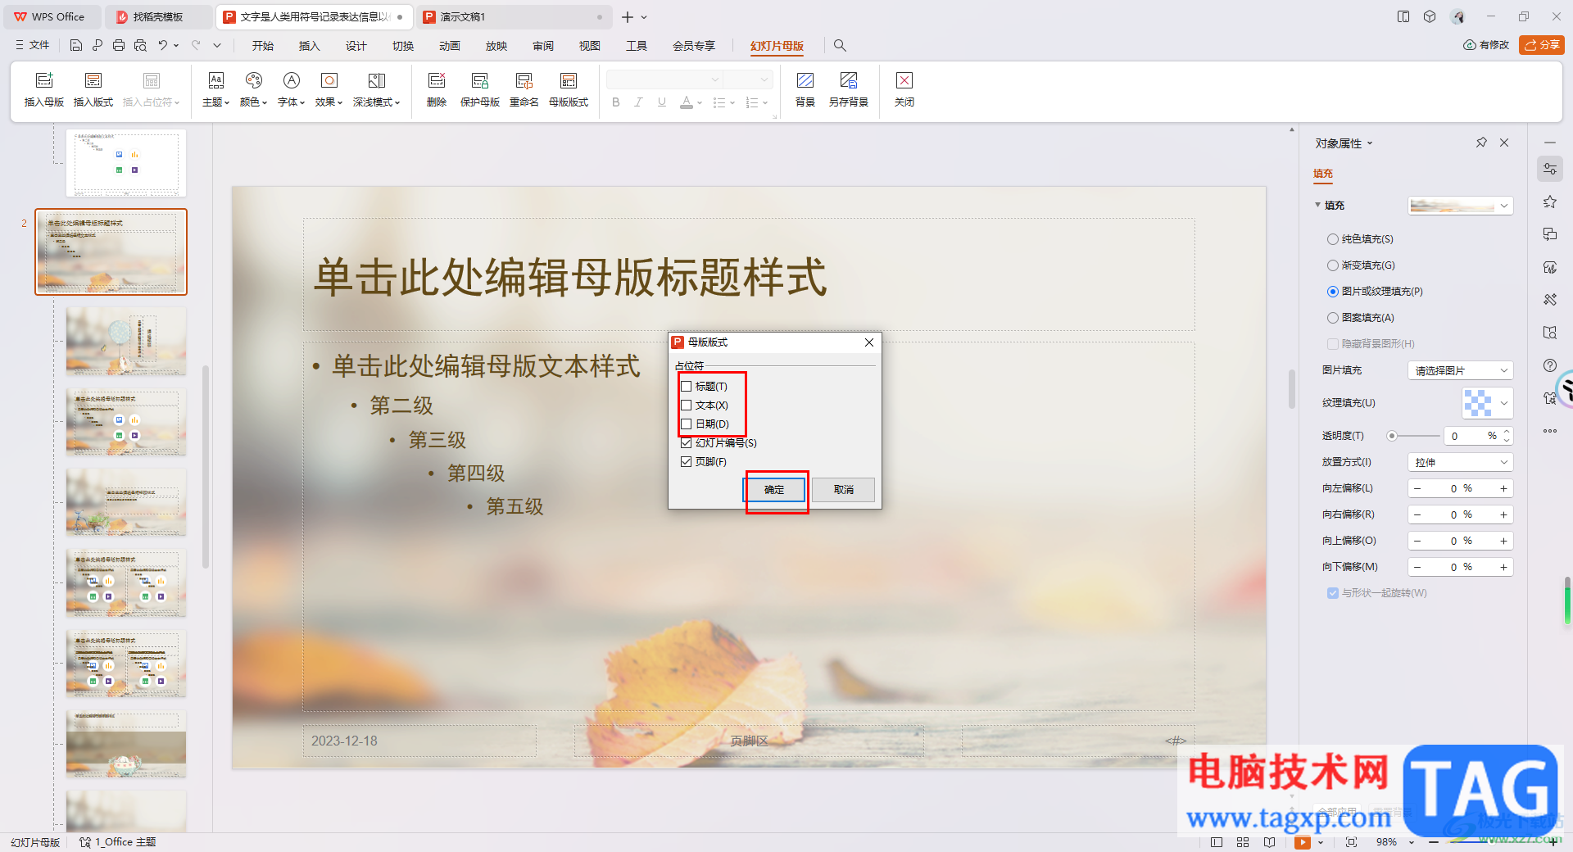Click the search magnifier icon in ribbon
The width and height of the screenshot is (1573, 852).
(840, 46)
